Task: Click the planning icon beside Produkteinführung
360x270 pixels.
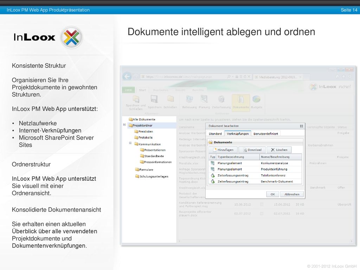Action: 213,169
